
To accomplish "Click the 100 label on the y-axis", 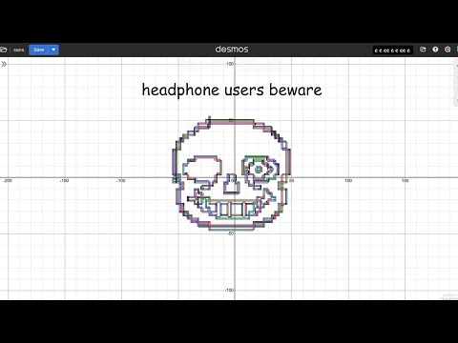I will click(230, 64).
